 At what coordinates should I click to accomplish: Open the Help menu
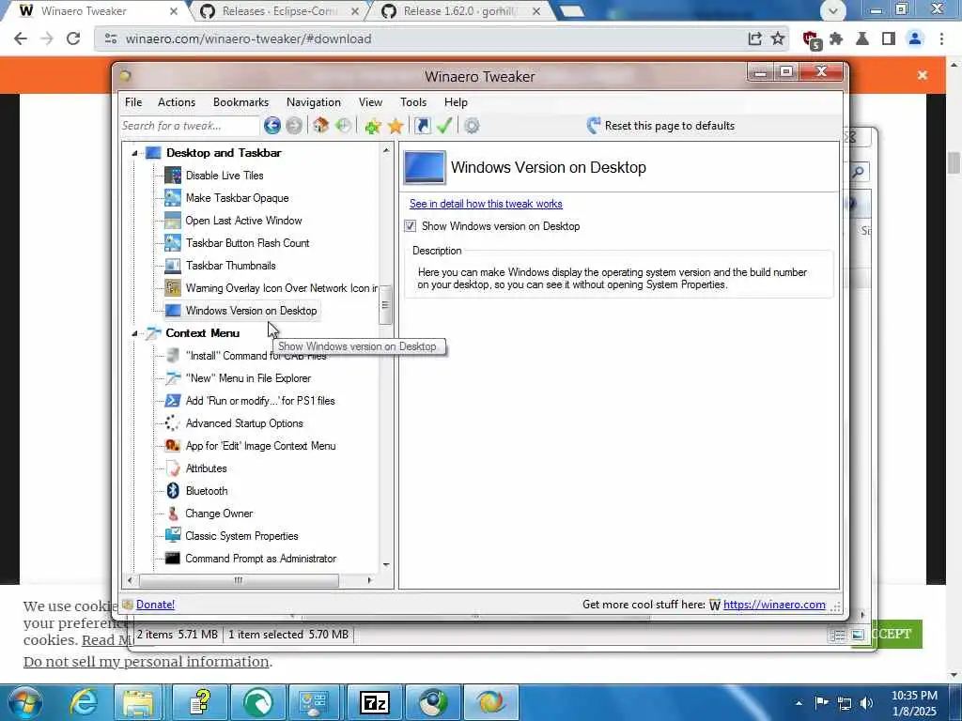pos(456,102)
